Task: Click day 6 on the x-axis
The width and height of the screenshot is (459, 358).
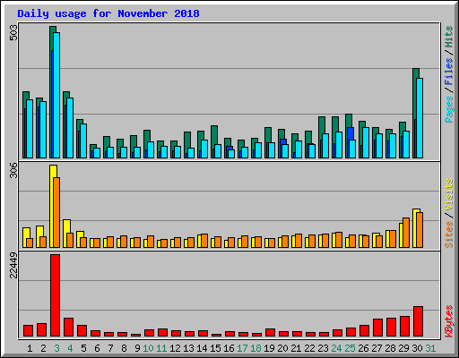Action: [97, 348]
